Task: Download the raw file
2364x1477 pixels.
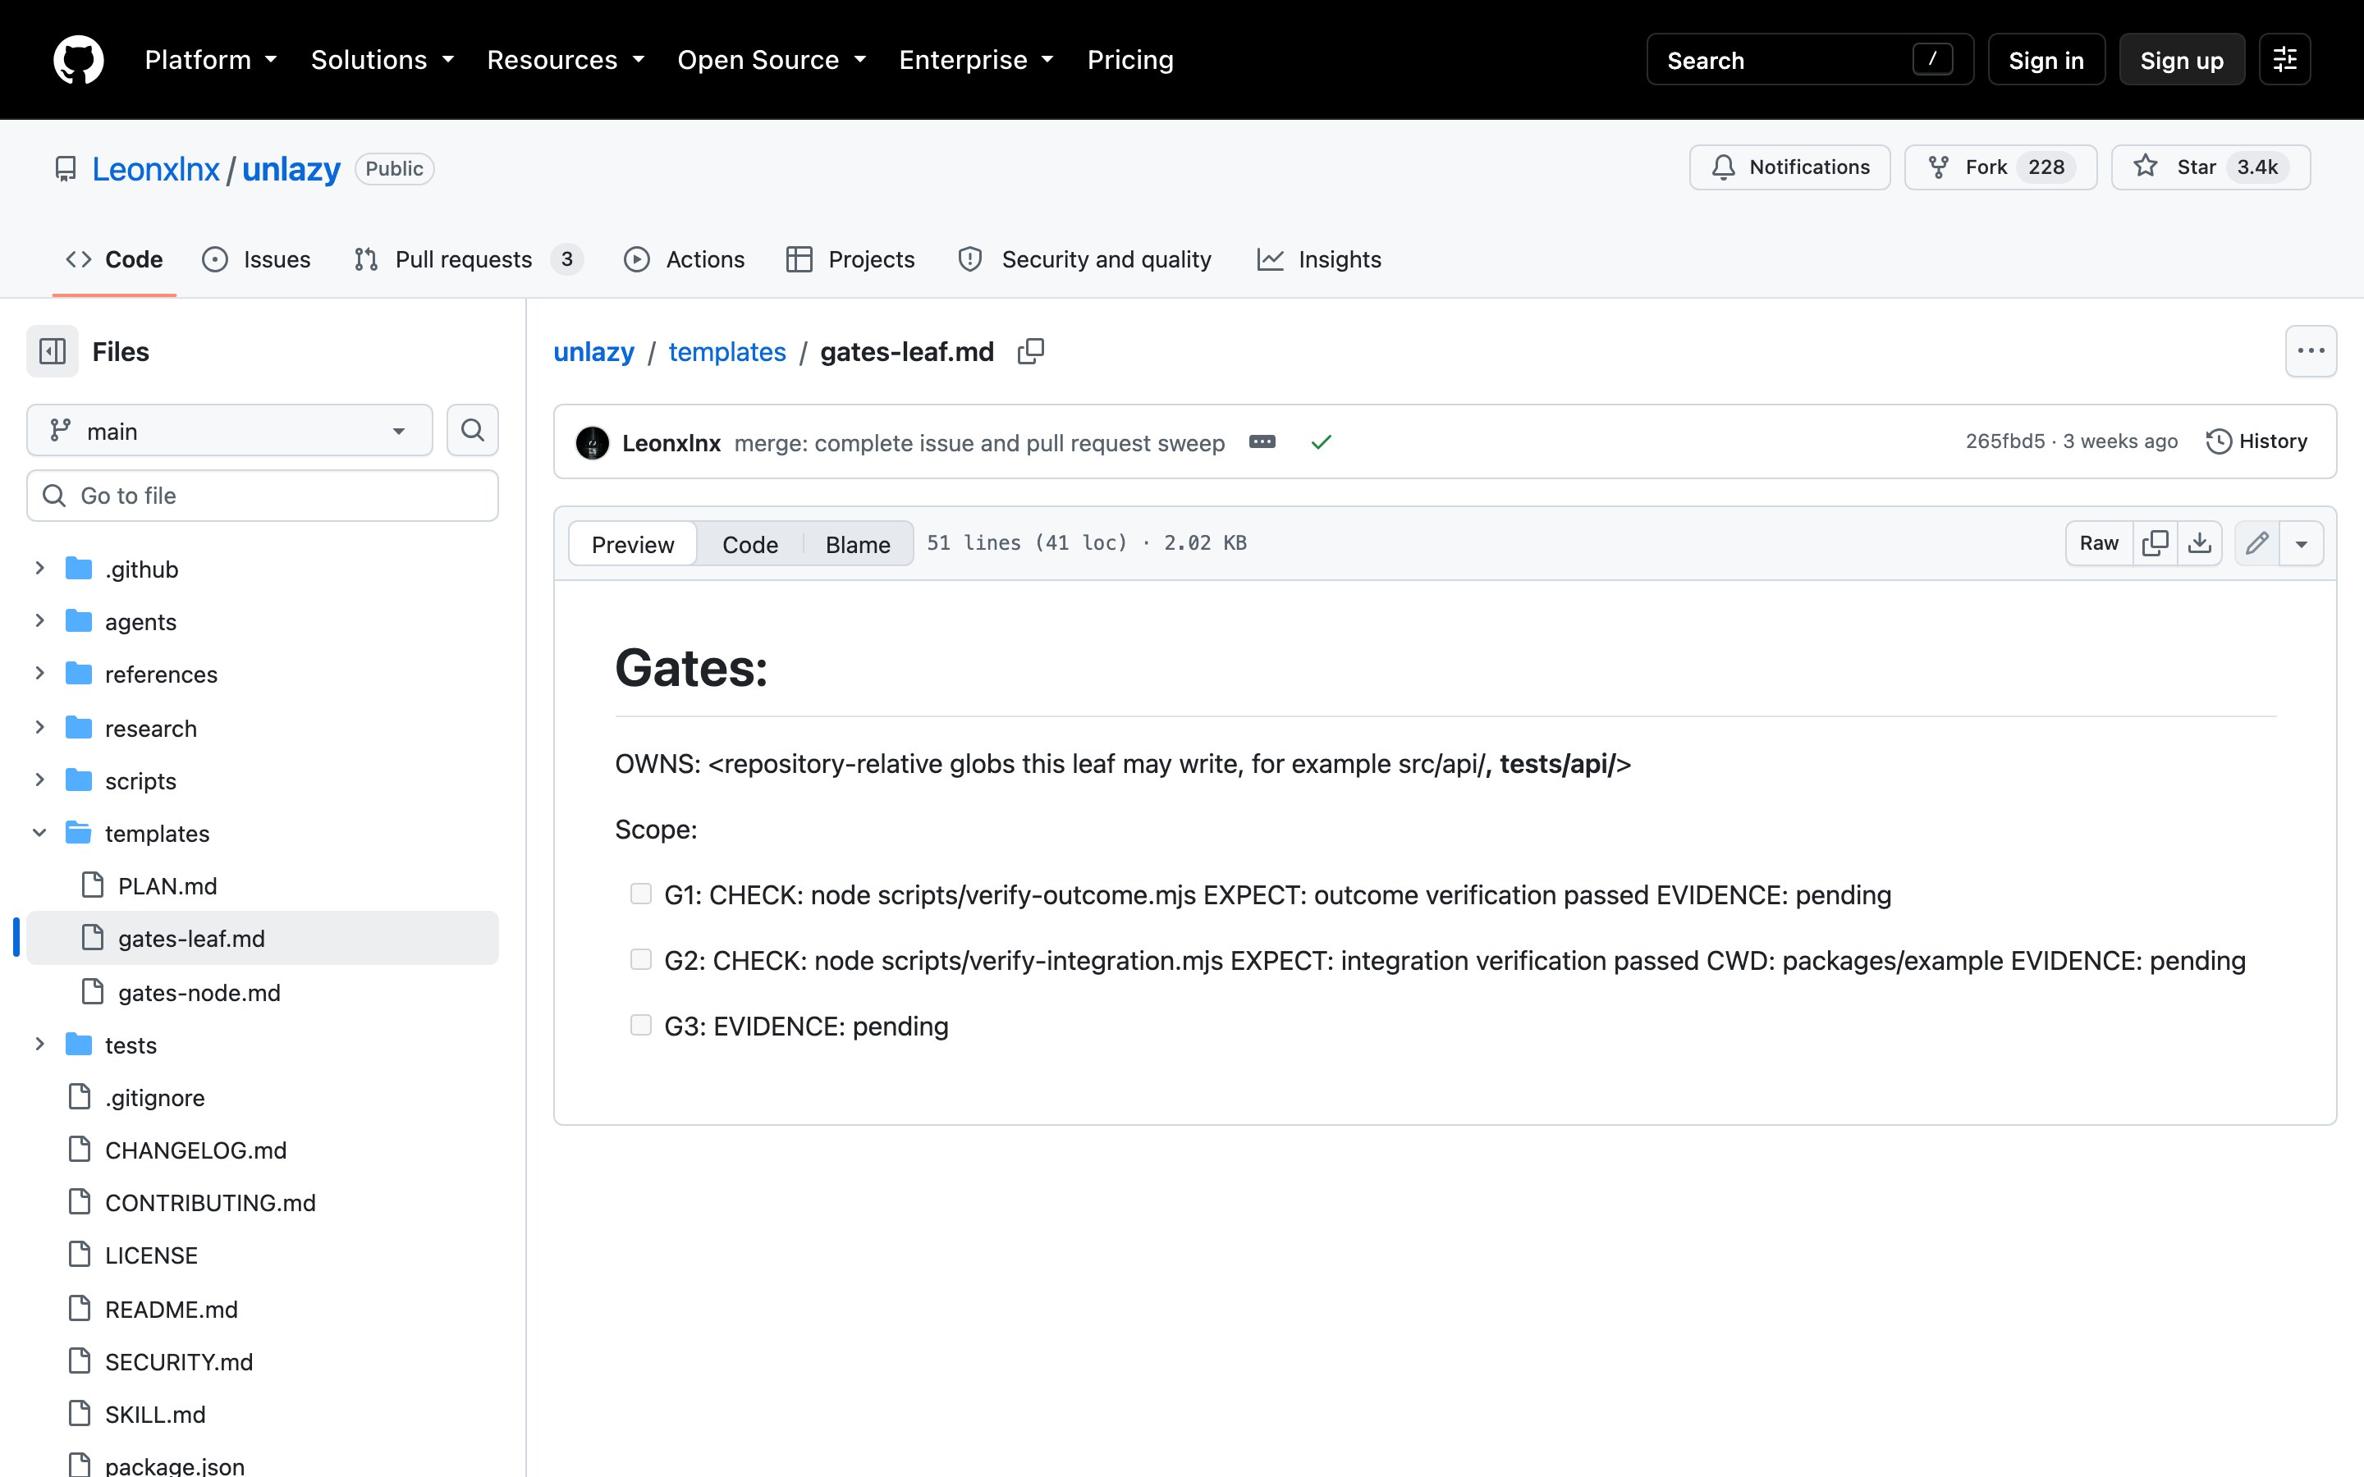Action: [x=2200, y=543]
